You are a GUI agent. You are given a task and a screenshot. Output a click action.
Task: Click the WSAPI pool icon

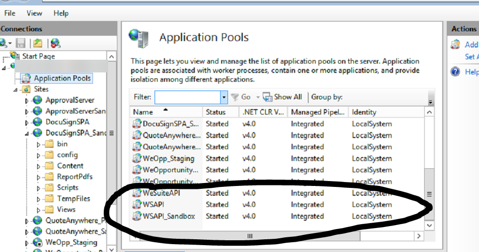(x=137, y=205)
